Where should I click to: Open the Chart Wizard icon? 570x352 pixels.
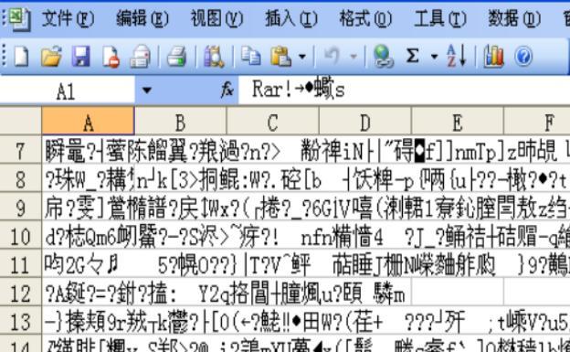coord(493,57)
